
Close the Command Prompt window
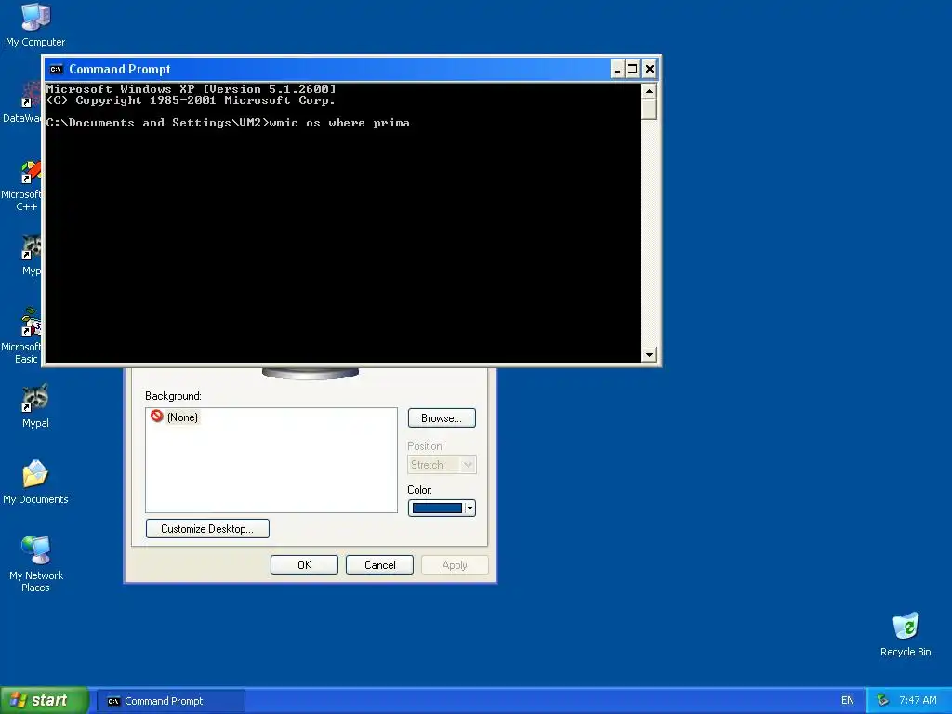pos(649,69)
